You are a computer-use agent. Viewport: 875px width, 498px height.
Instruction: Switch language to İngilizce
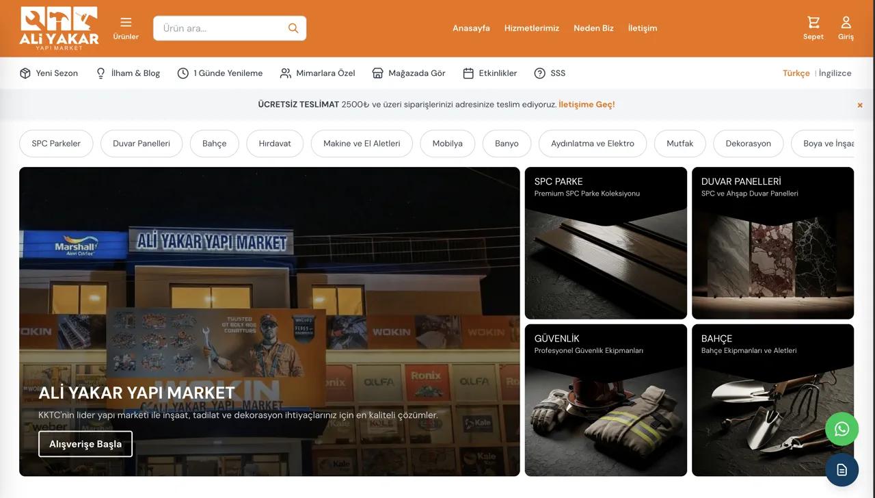pos(835,73)
